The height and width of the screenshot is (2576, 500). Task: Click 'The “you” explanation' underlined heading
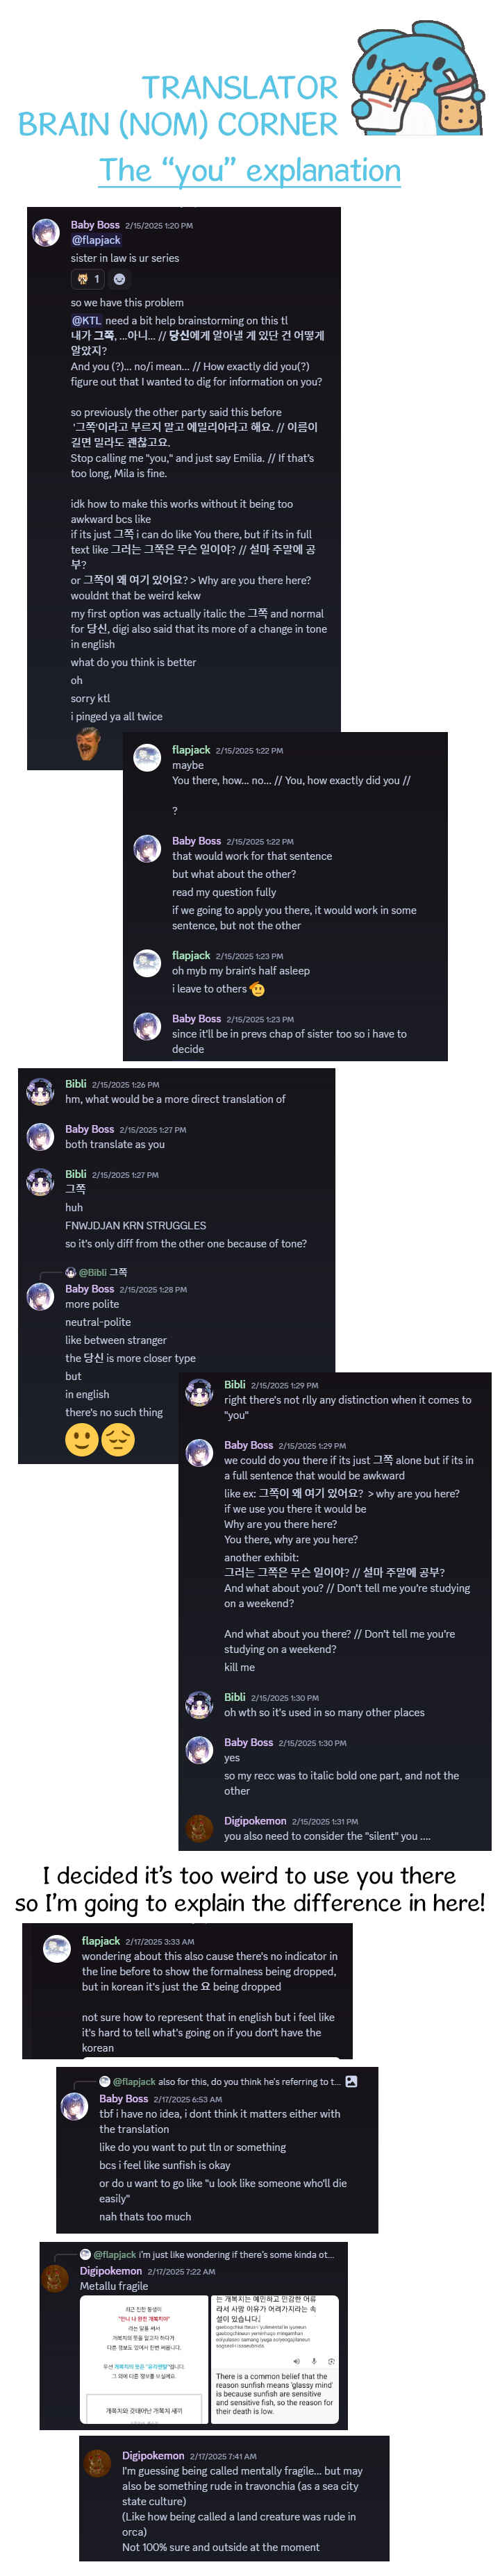250,170
